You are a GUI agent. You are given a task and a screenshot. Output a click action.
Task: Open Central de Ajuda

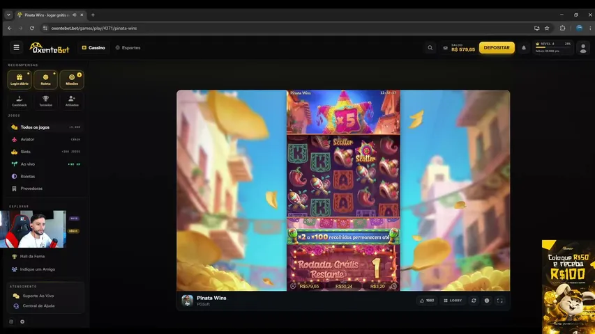click(45, 305)
